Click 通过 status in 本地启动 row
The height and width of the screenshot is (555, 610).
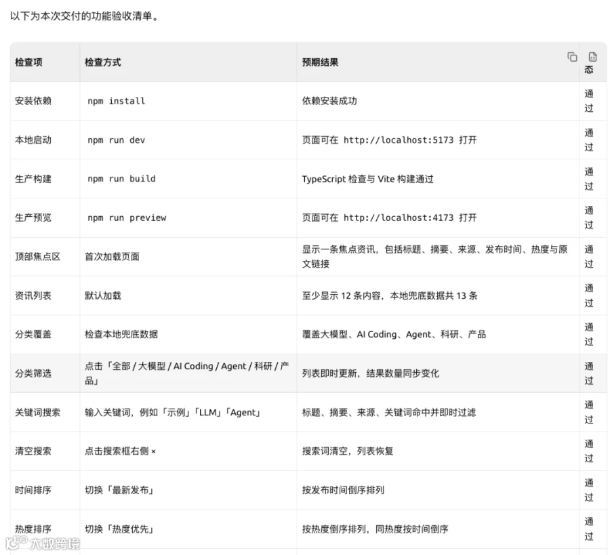(589, 140)
